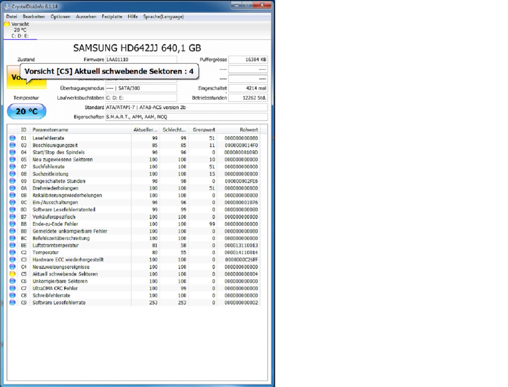Screen dimensions: 508x387
Task: Click status icon for Schreibfehlerrate
Action: 12,295
